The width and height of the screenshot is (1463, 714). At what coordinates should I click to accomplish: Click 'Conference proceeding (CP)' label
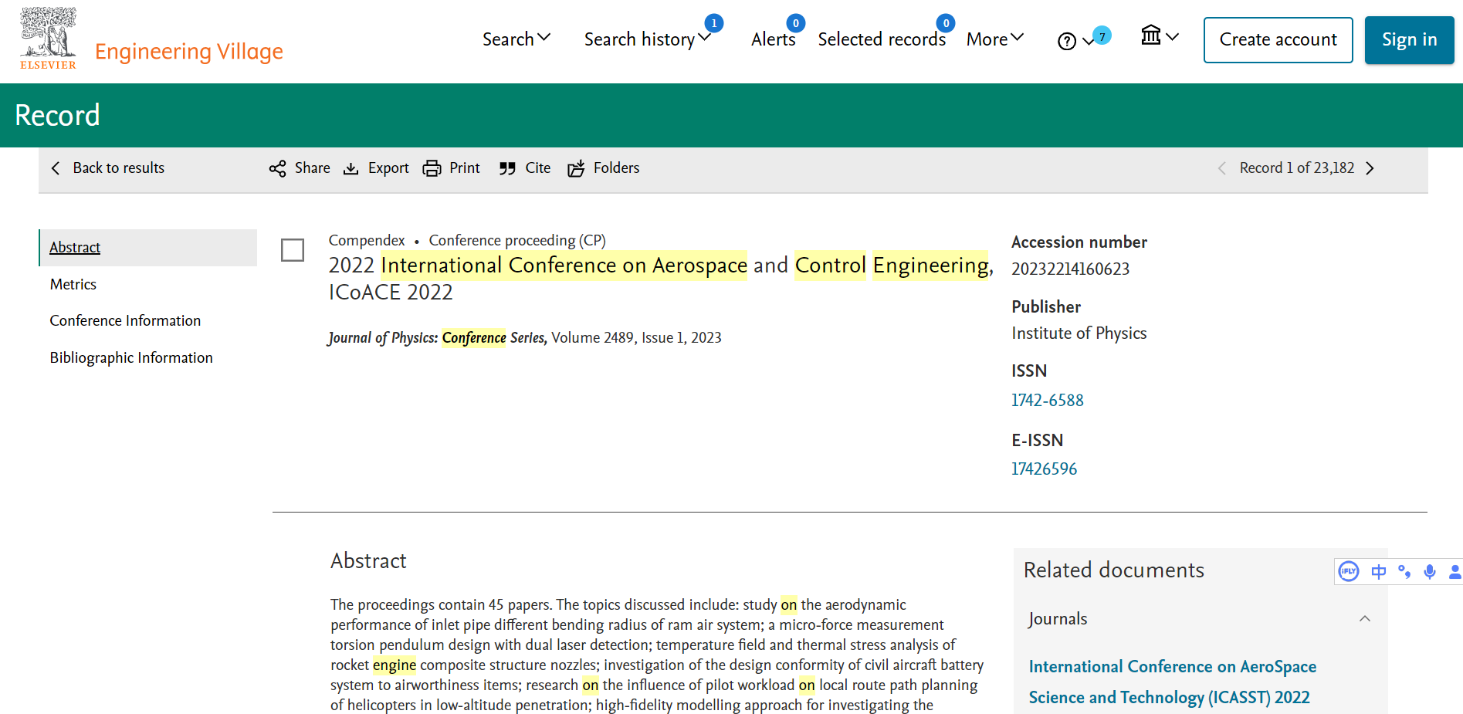click(x=517, y=240)
